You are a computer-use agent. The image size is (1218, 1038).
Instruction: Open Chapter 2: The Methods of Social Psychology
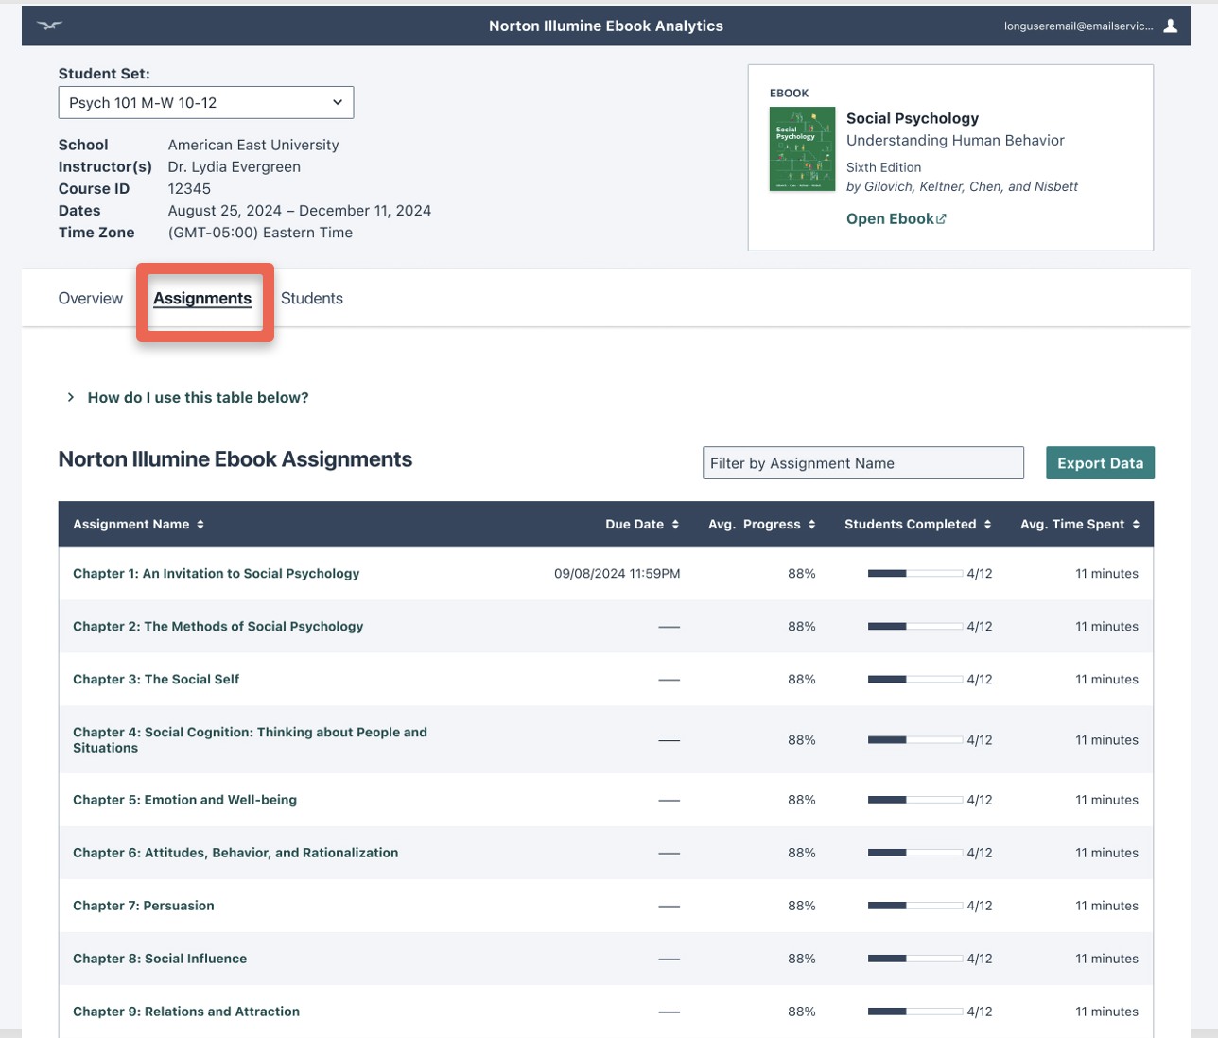coord(218,626)
